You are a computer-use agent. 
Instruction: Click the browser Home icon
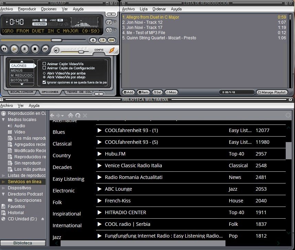tap(71, 115)
